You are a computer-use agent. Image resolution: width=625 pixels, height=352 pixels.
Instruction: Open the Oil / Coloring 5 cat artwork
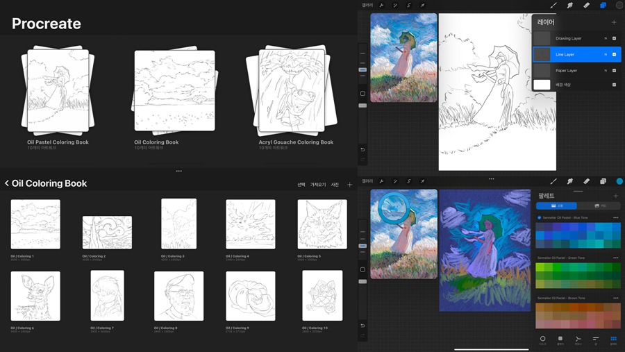(322, 224)
